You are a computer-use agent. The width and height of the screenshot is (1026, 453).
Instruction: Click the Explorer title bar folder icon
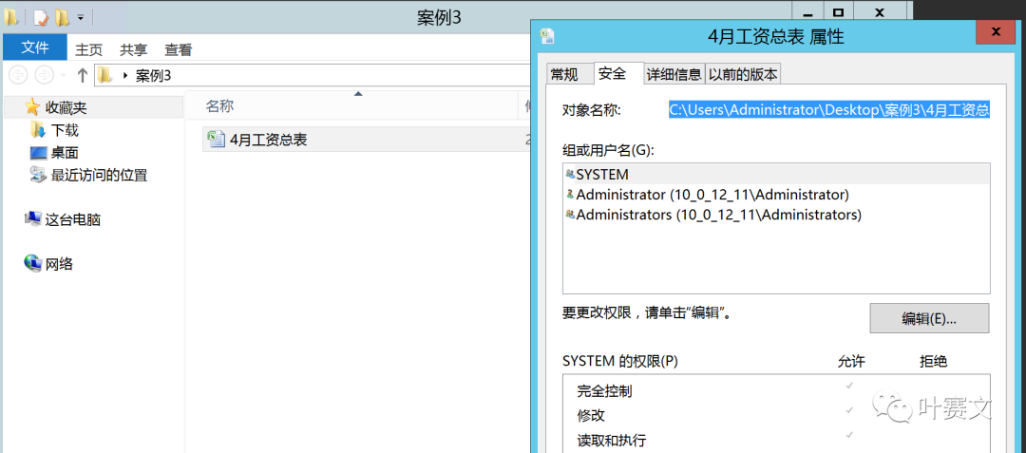pos(10,17)
